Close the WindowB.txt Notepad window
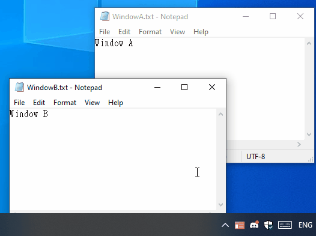The height and width of the screenshot is (236, 316). tap(212, 87)
